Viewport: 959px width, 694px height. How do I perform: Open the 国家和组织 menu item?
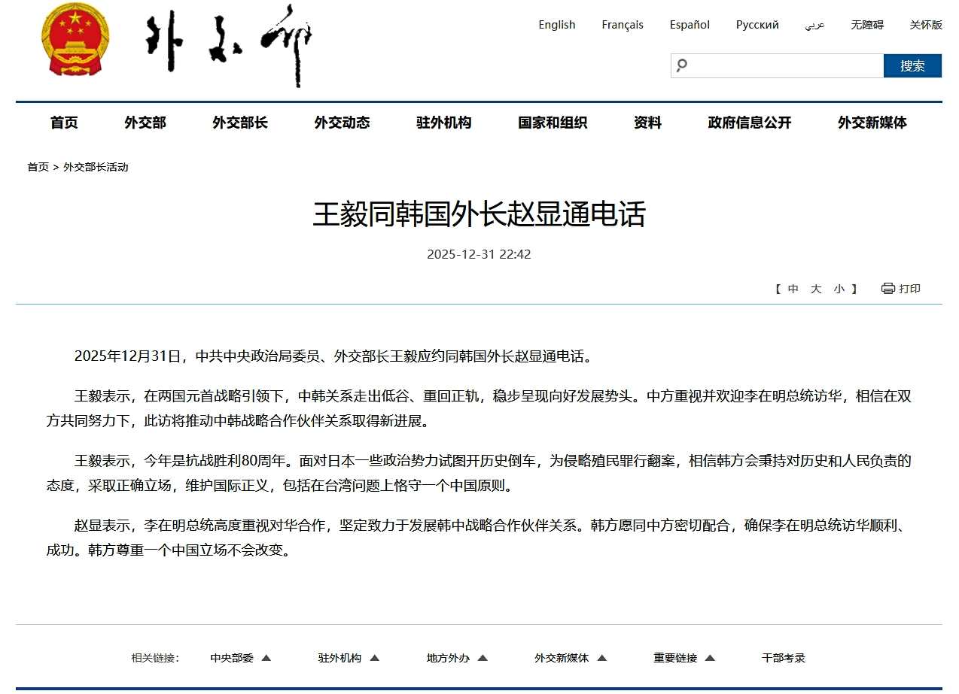click(553, 123)
